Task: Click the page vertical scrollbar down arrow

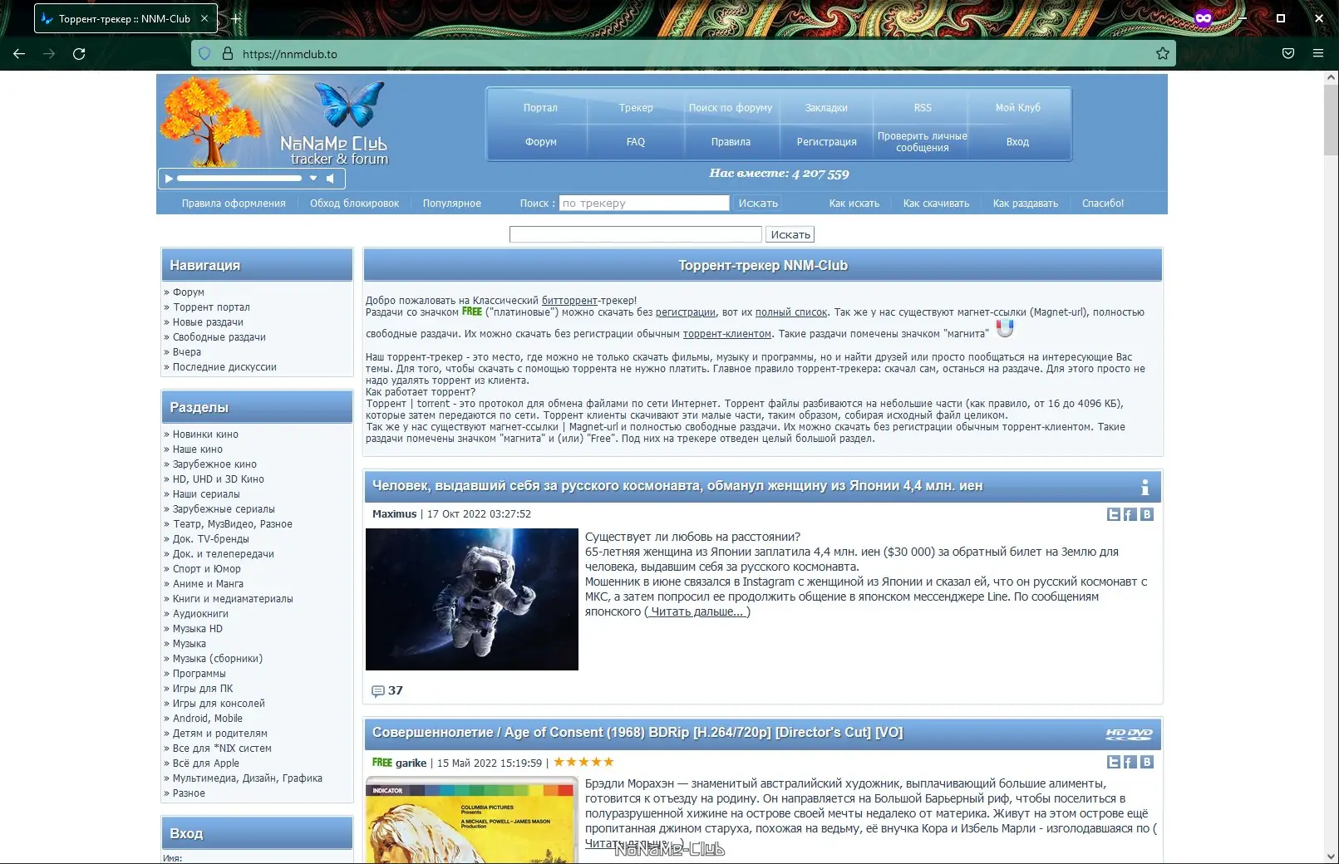Action: 1331,857
